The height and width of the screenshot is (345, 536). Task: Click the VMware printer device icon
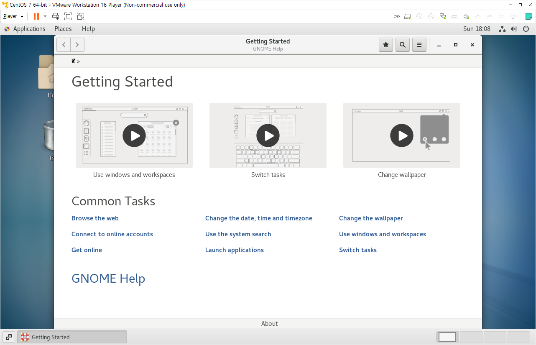[454, 16]
